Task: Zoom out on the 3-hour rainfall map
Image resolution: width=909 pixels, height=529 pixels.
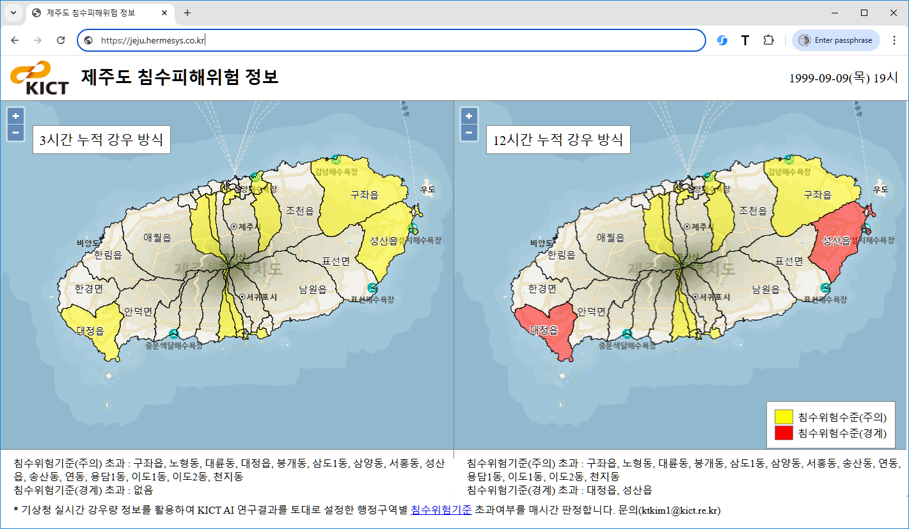Action: tap(15, 133)
